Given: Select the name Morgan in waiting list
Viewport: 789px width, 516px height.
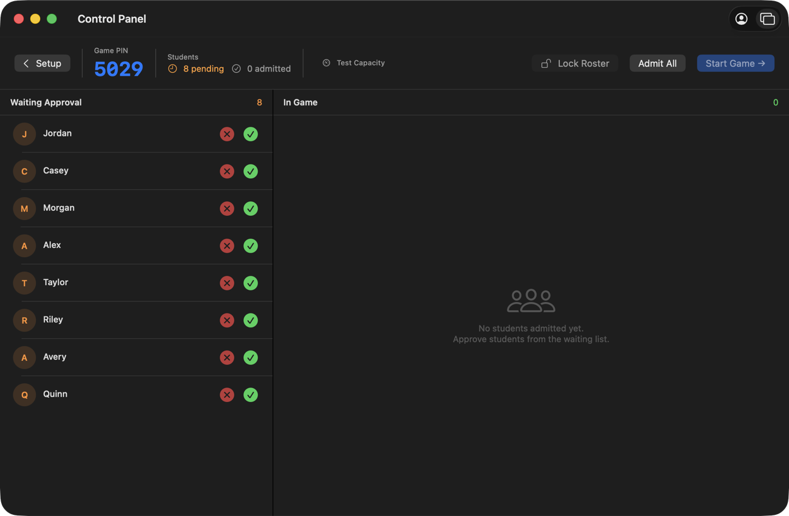Looking at the screenshot, I should [59, 208].
